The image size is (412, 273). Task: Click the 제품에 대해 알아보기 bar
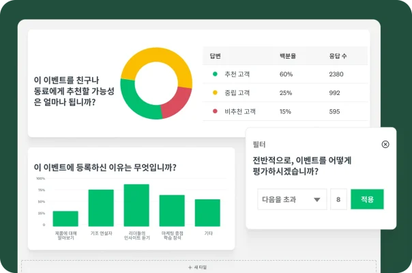pyautogui.click(x=65, y=218)
